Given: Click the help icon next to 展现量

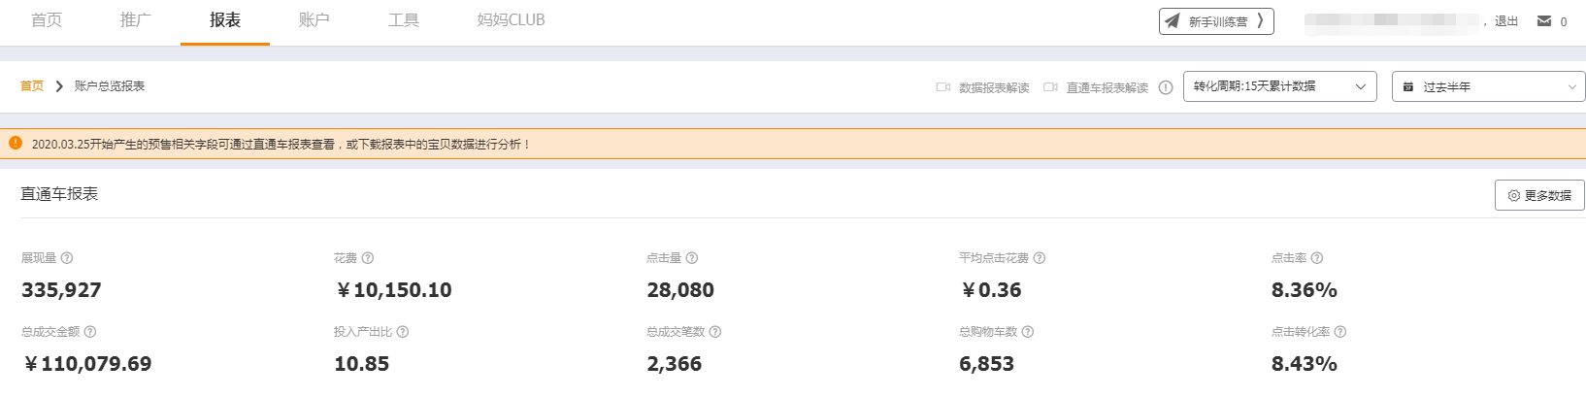Looking at the screenshot, I should point(67,258).
